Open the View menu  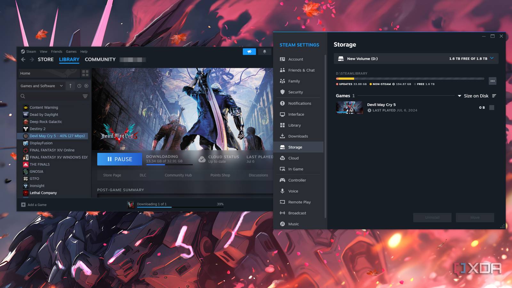click(x=44, y=52)
